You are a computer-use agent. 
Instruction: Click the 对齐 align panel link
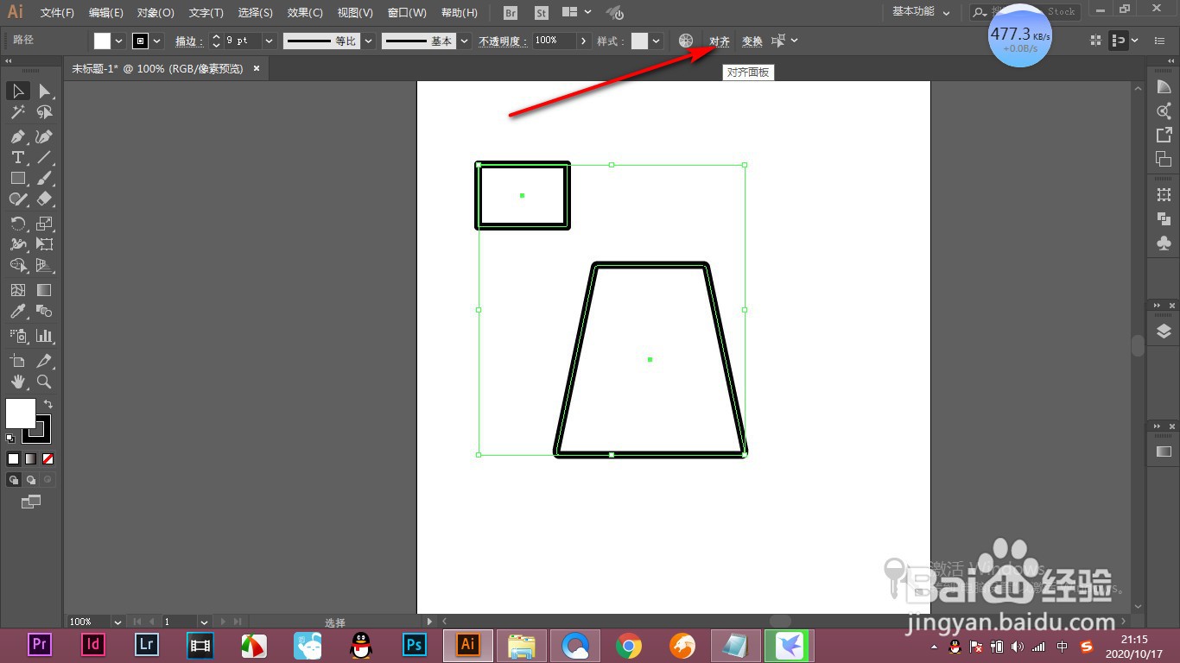720,41
